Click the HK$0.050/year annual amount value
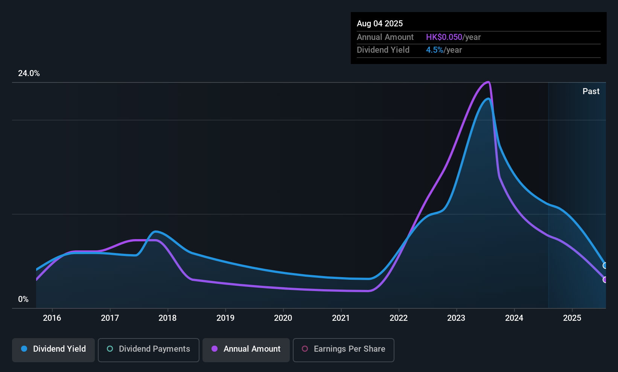Screen dimensions: 618x372 453,37
